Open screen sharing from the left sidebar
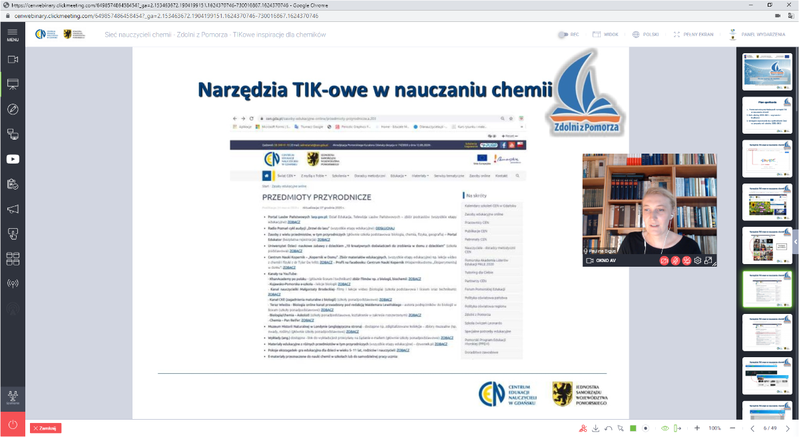Screen dimensions: 799x437 point(13,134)
